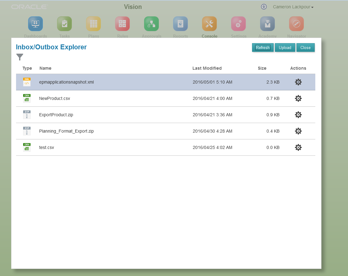The width and height of the screenshot is (348, 276).
Task: Close the Inbox/Outbox Explorer
Action: (305, 47)
